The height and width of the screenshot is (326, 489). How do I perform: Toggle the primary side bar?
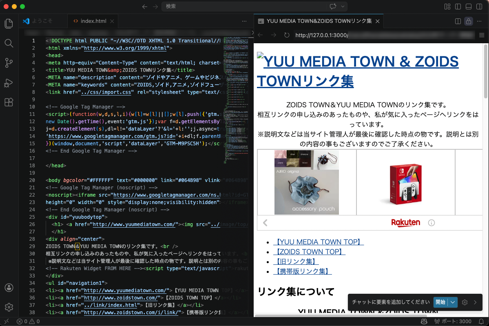[x=458, y=7]
